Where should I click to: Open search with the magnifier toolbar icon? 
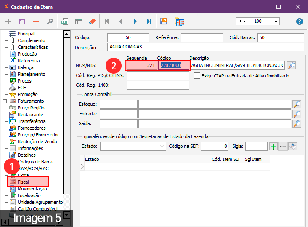tap(50, 21)
